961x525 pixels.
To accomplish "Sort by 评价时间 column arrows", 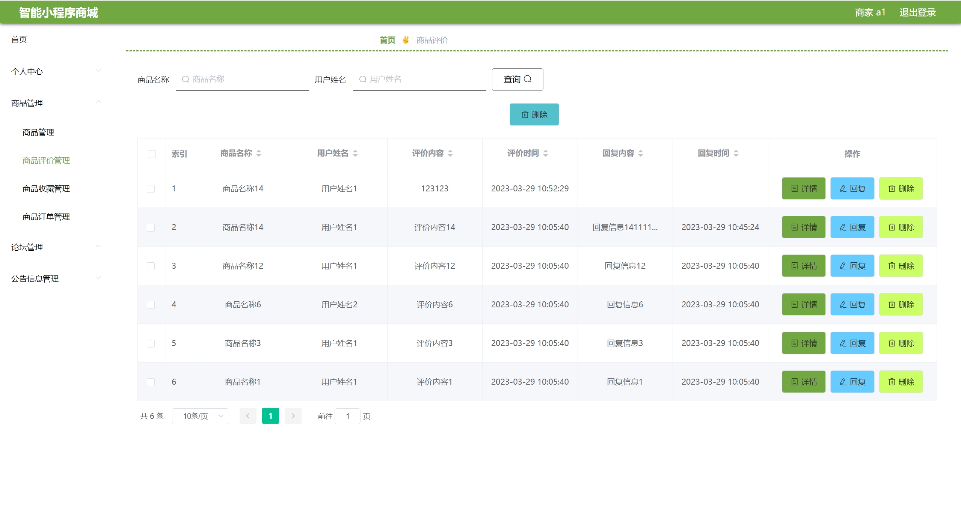I will point(546,153).
